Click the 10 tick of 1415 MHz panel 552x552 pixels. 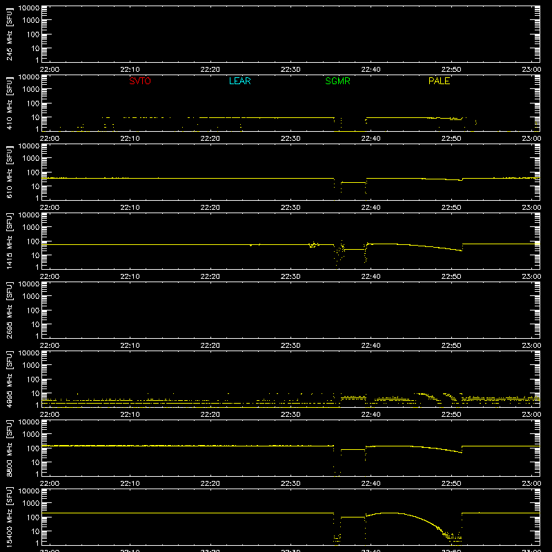[35, 255]
